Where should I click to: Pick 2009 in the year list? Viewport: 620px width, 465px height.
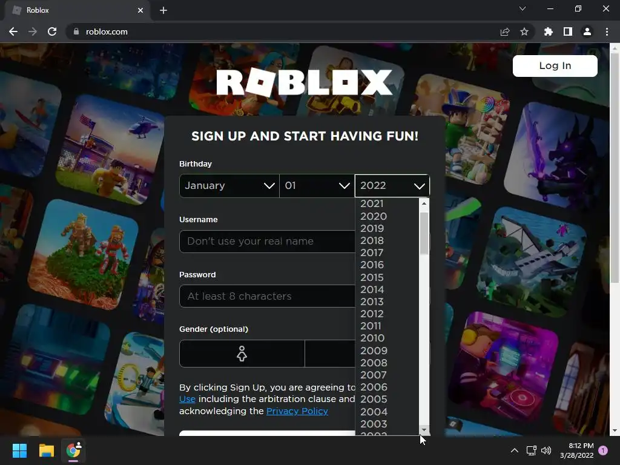[387, 351]
